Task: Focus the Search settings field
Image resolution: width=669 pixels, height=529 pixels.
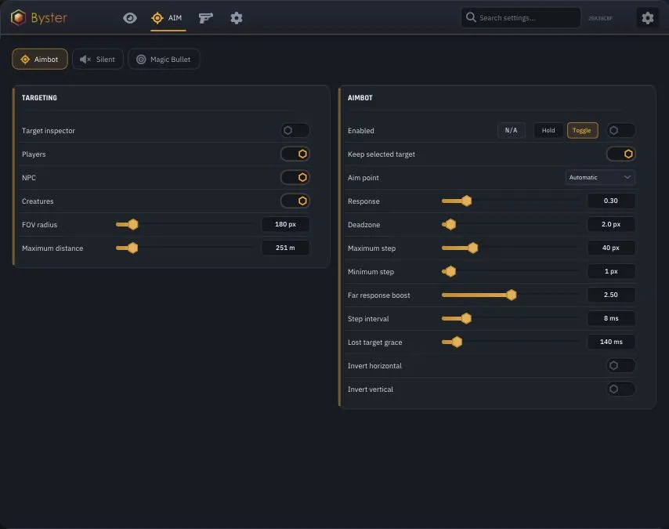Action: tap(520, 18)
